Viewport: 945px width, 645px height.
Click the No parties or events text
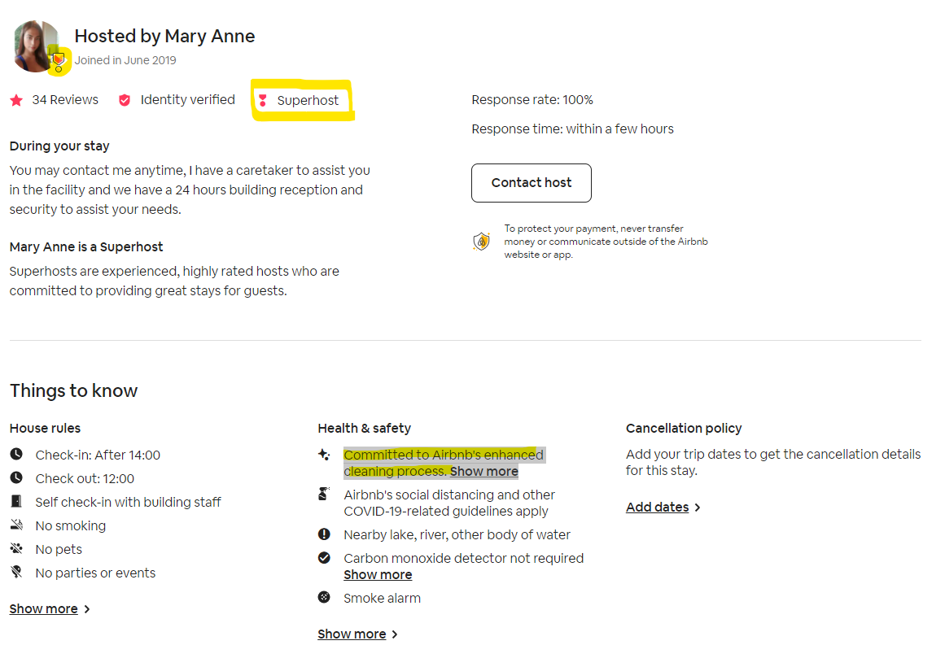[95, 573]
